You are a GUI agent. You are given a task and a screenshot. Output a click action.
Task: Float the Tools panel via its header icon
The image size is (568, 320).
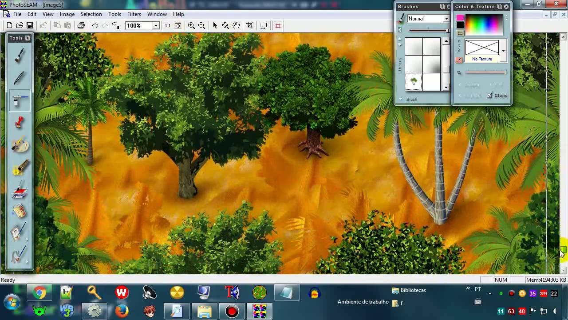[x=28, y=38]
